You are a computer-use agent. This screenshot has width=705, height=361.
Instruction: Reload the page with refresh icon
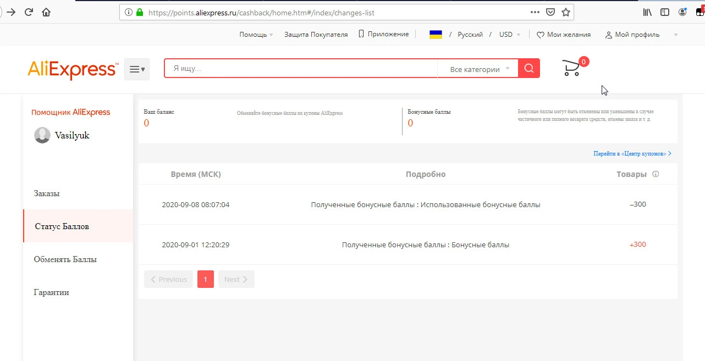[x=29, y=12]
